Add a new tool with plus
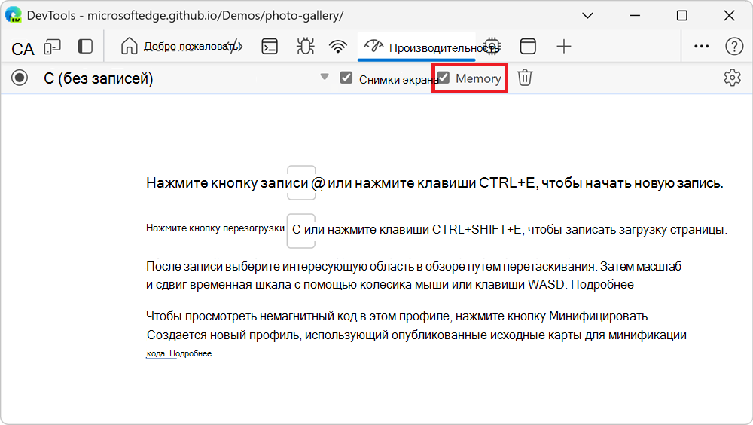The image size is (753, 425). pos(564,47)
